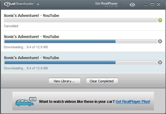Select the third highlighted Sonic's Adventure title
The height and width of the screenshot is (114, 166).
tap(31, 58)
